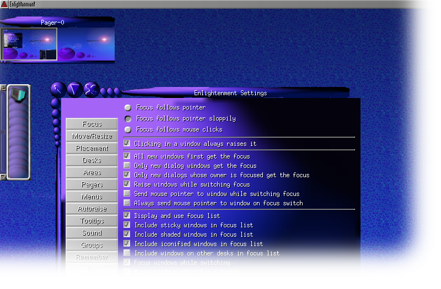Click the Enlightenment logo in the top bar

[4, 4]
